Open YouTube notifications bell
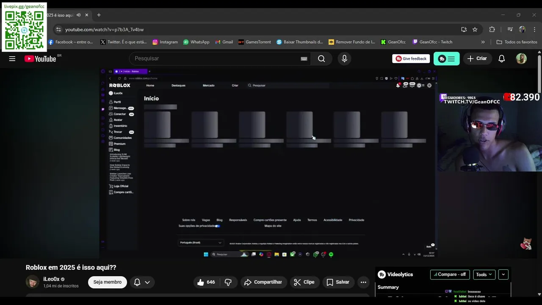The height and width of the screenshot is (305, 542). click(501, 59)
